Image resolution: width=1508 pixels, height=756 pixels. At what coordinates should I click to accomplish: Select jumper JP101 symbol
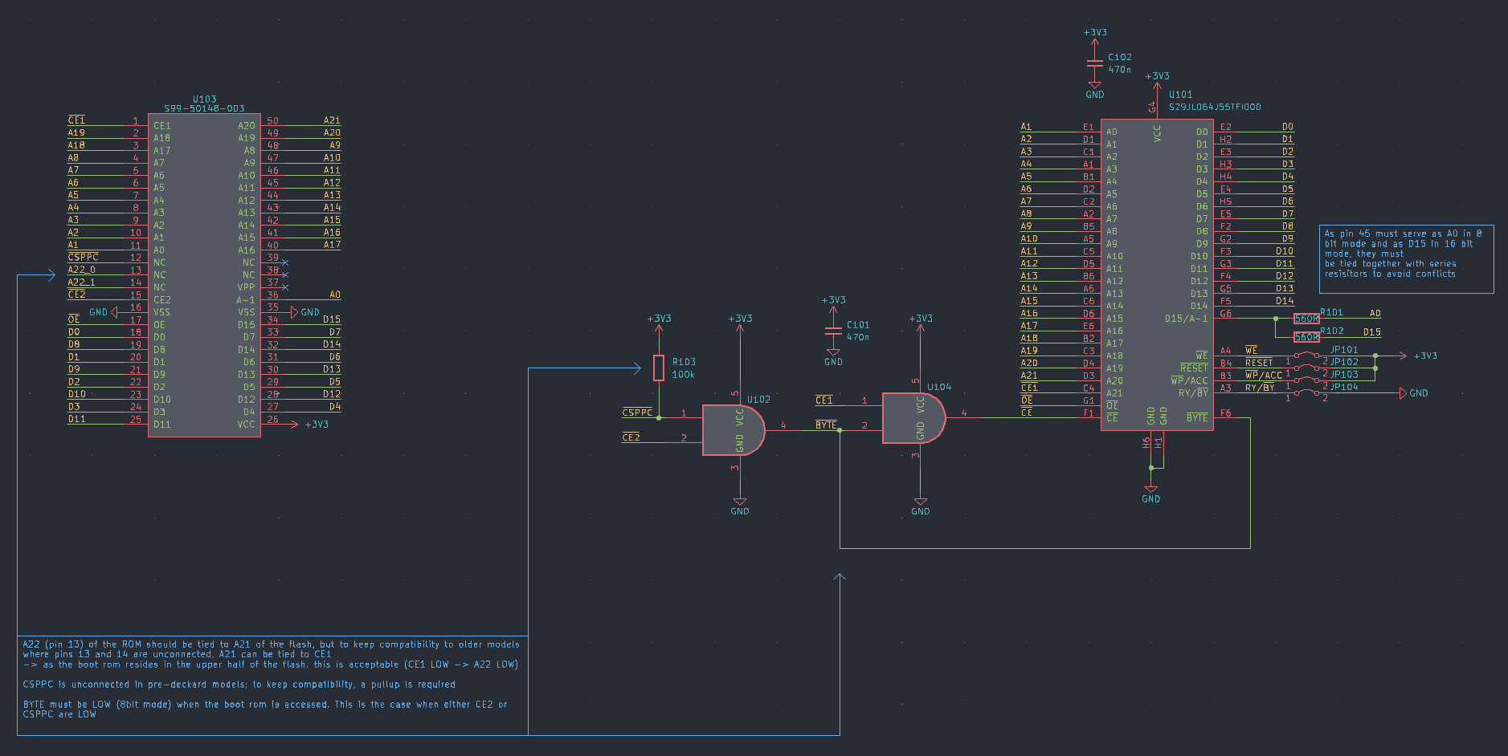click(x=1306, y=355)
